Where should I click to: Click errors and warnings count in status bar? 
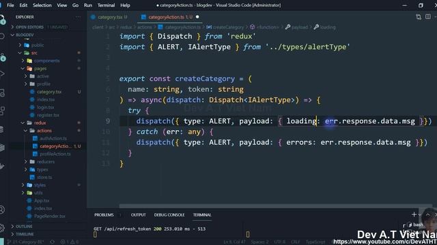click(x=70, y=242)
